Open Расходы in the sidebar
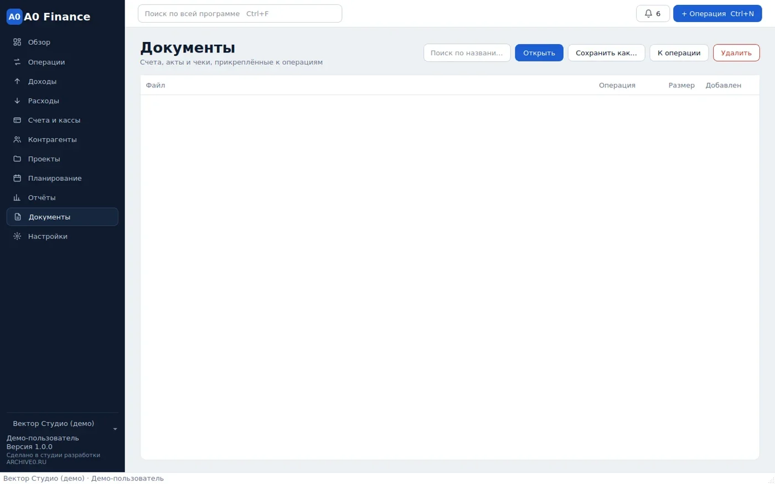The image size is (775, 484). click(62, 101)
